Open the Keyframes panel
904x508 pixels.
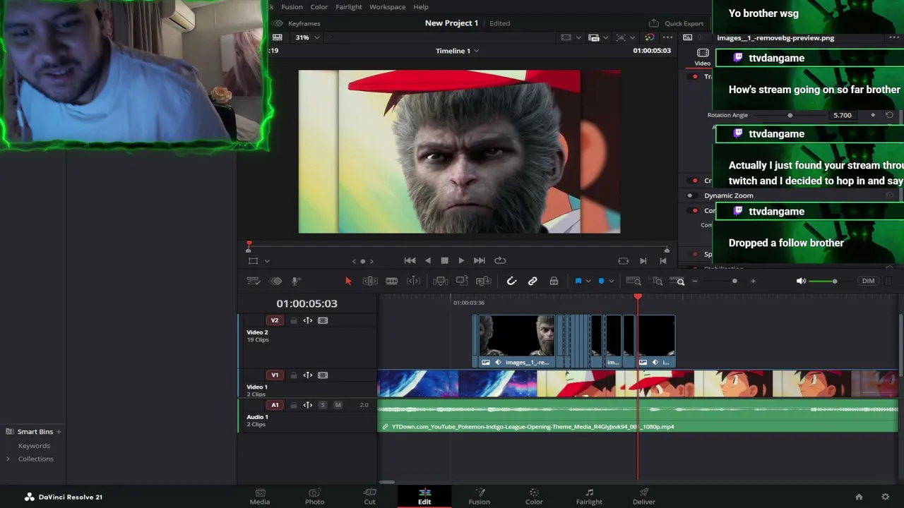tap(298, 23)
